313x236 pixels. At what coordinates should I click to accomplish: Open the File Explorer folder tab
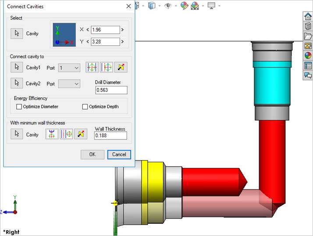(308, 36)
